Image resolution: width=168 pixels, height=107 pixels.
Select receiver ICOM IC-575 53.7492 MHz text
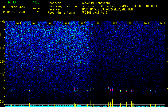(x=107, y=9)
